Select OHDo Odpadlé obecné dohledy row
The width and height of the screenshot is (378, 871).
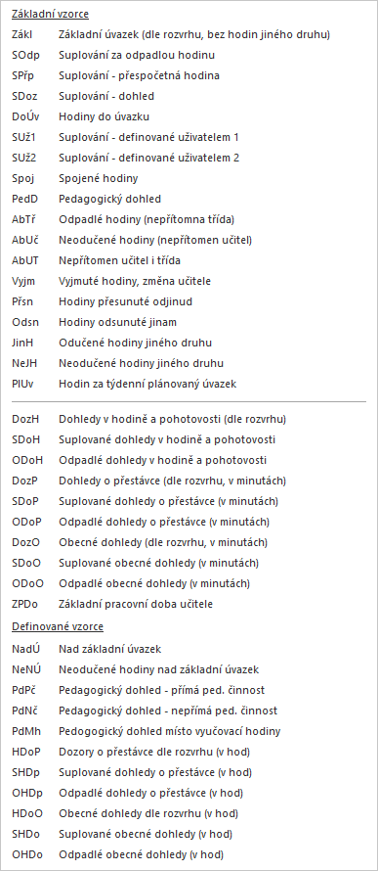click(x=117, y=854)
